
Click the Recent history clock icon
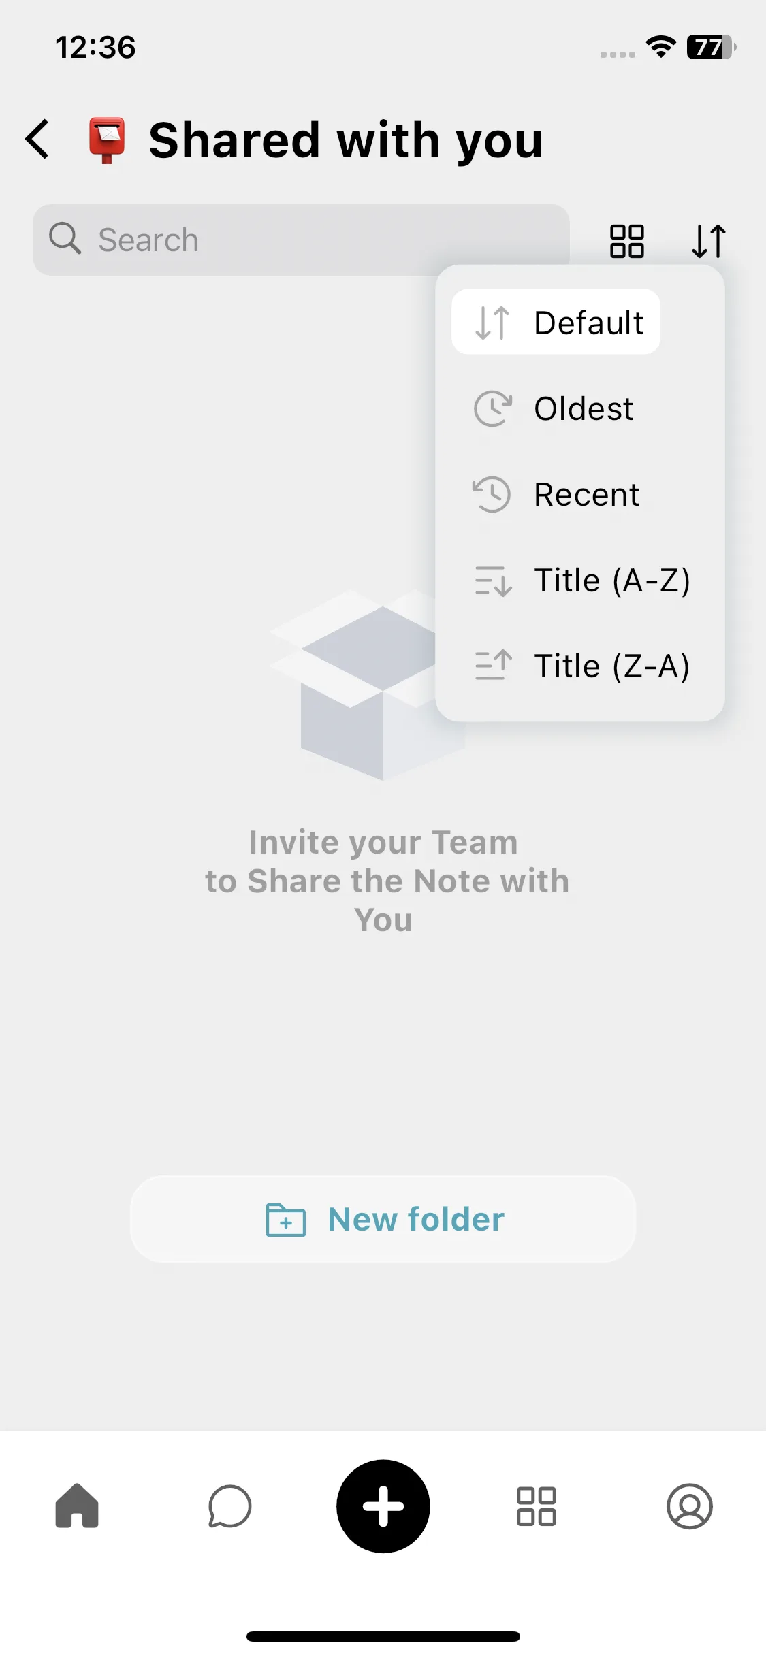[x=492, y=494]
